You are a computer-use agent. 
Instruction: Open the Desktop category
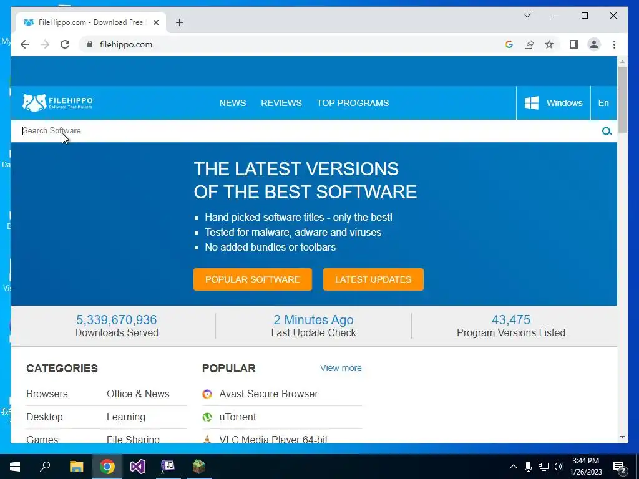coord(44,417)
